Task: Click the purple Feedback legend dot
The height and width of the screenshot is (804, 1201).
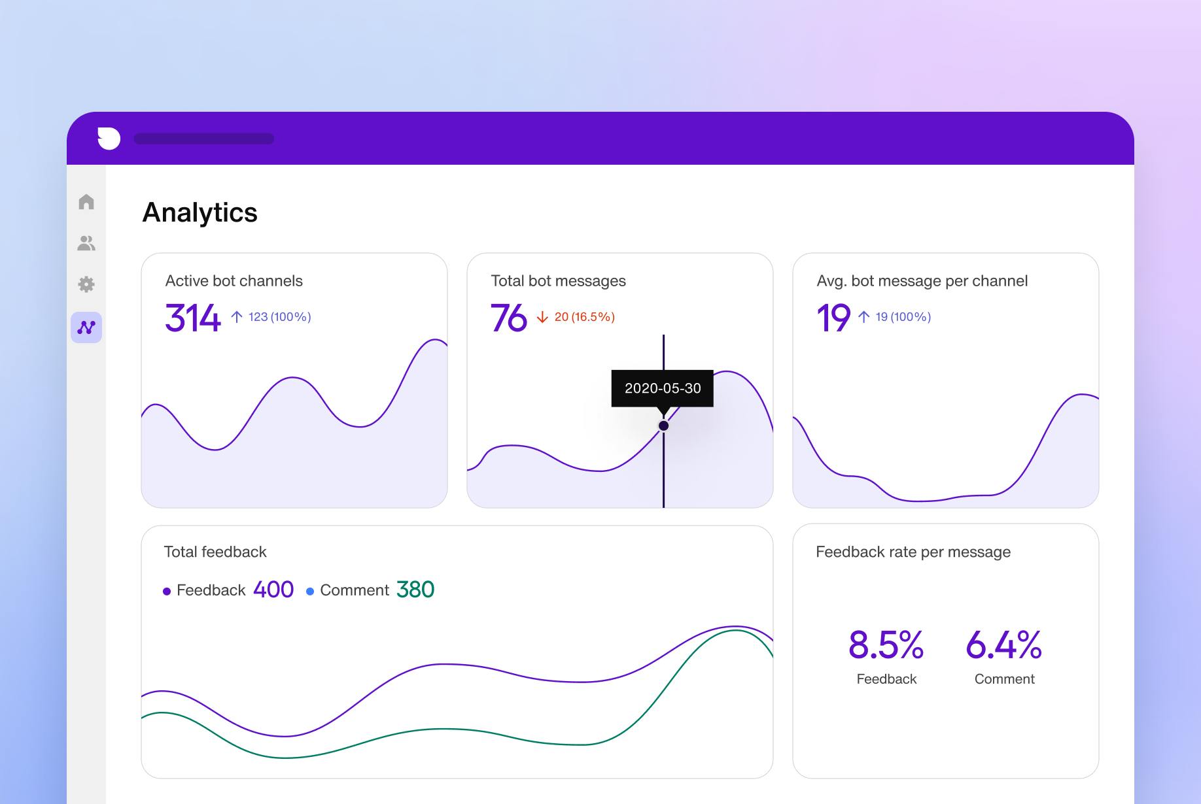Action: (167, 591)
